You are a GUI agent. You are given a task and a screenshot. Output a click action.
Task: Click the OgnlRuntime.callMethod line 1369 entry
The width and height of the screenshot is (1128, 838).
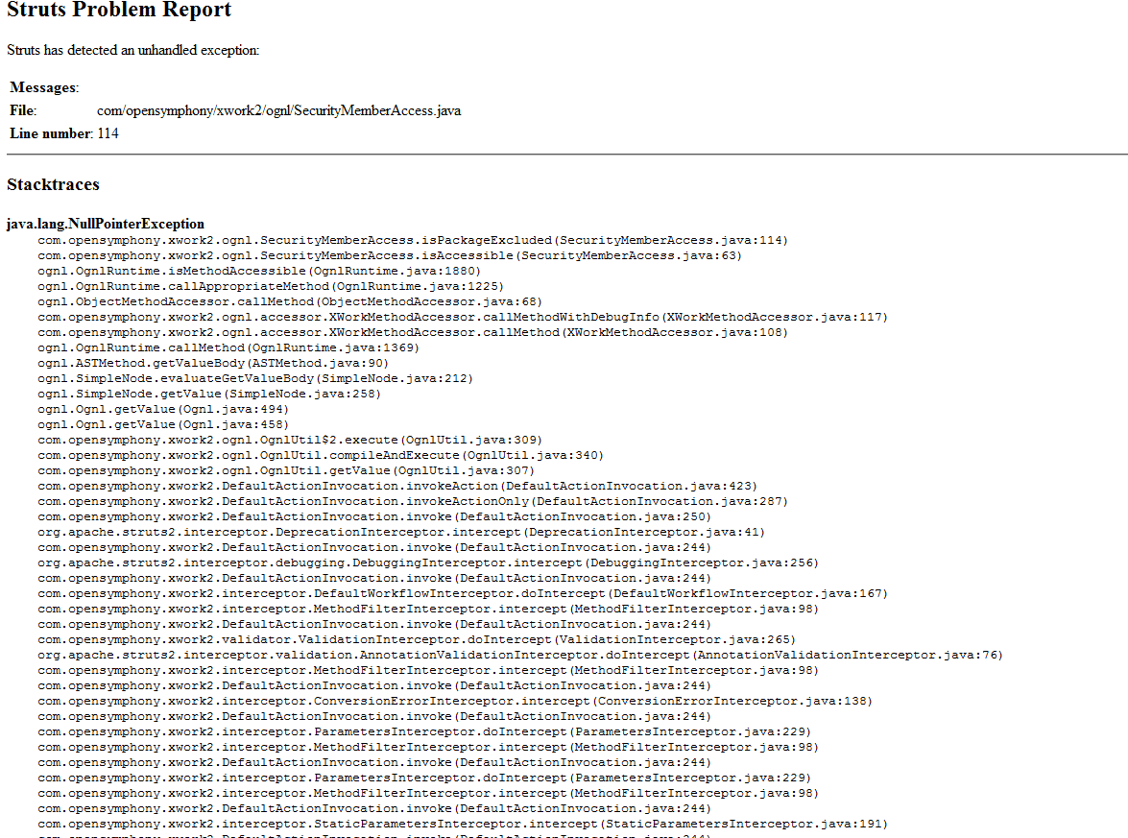(228, 347)
